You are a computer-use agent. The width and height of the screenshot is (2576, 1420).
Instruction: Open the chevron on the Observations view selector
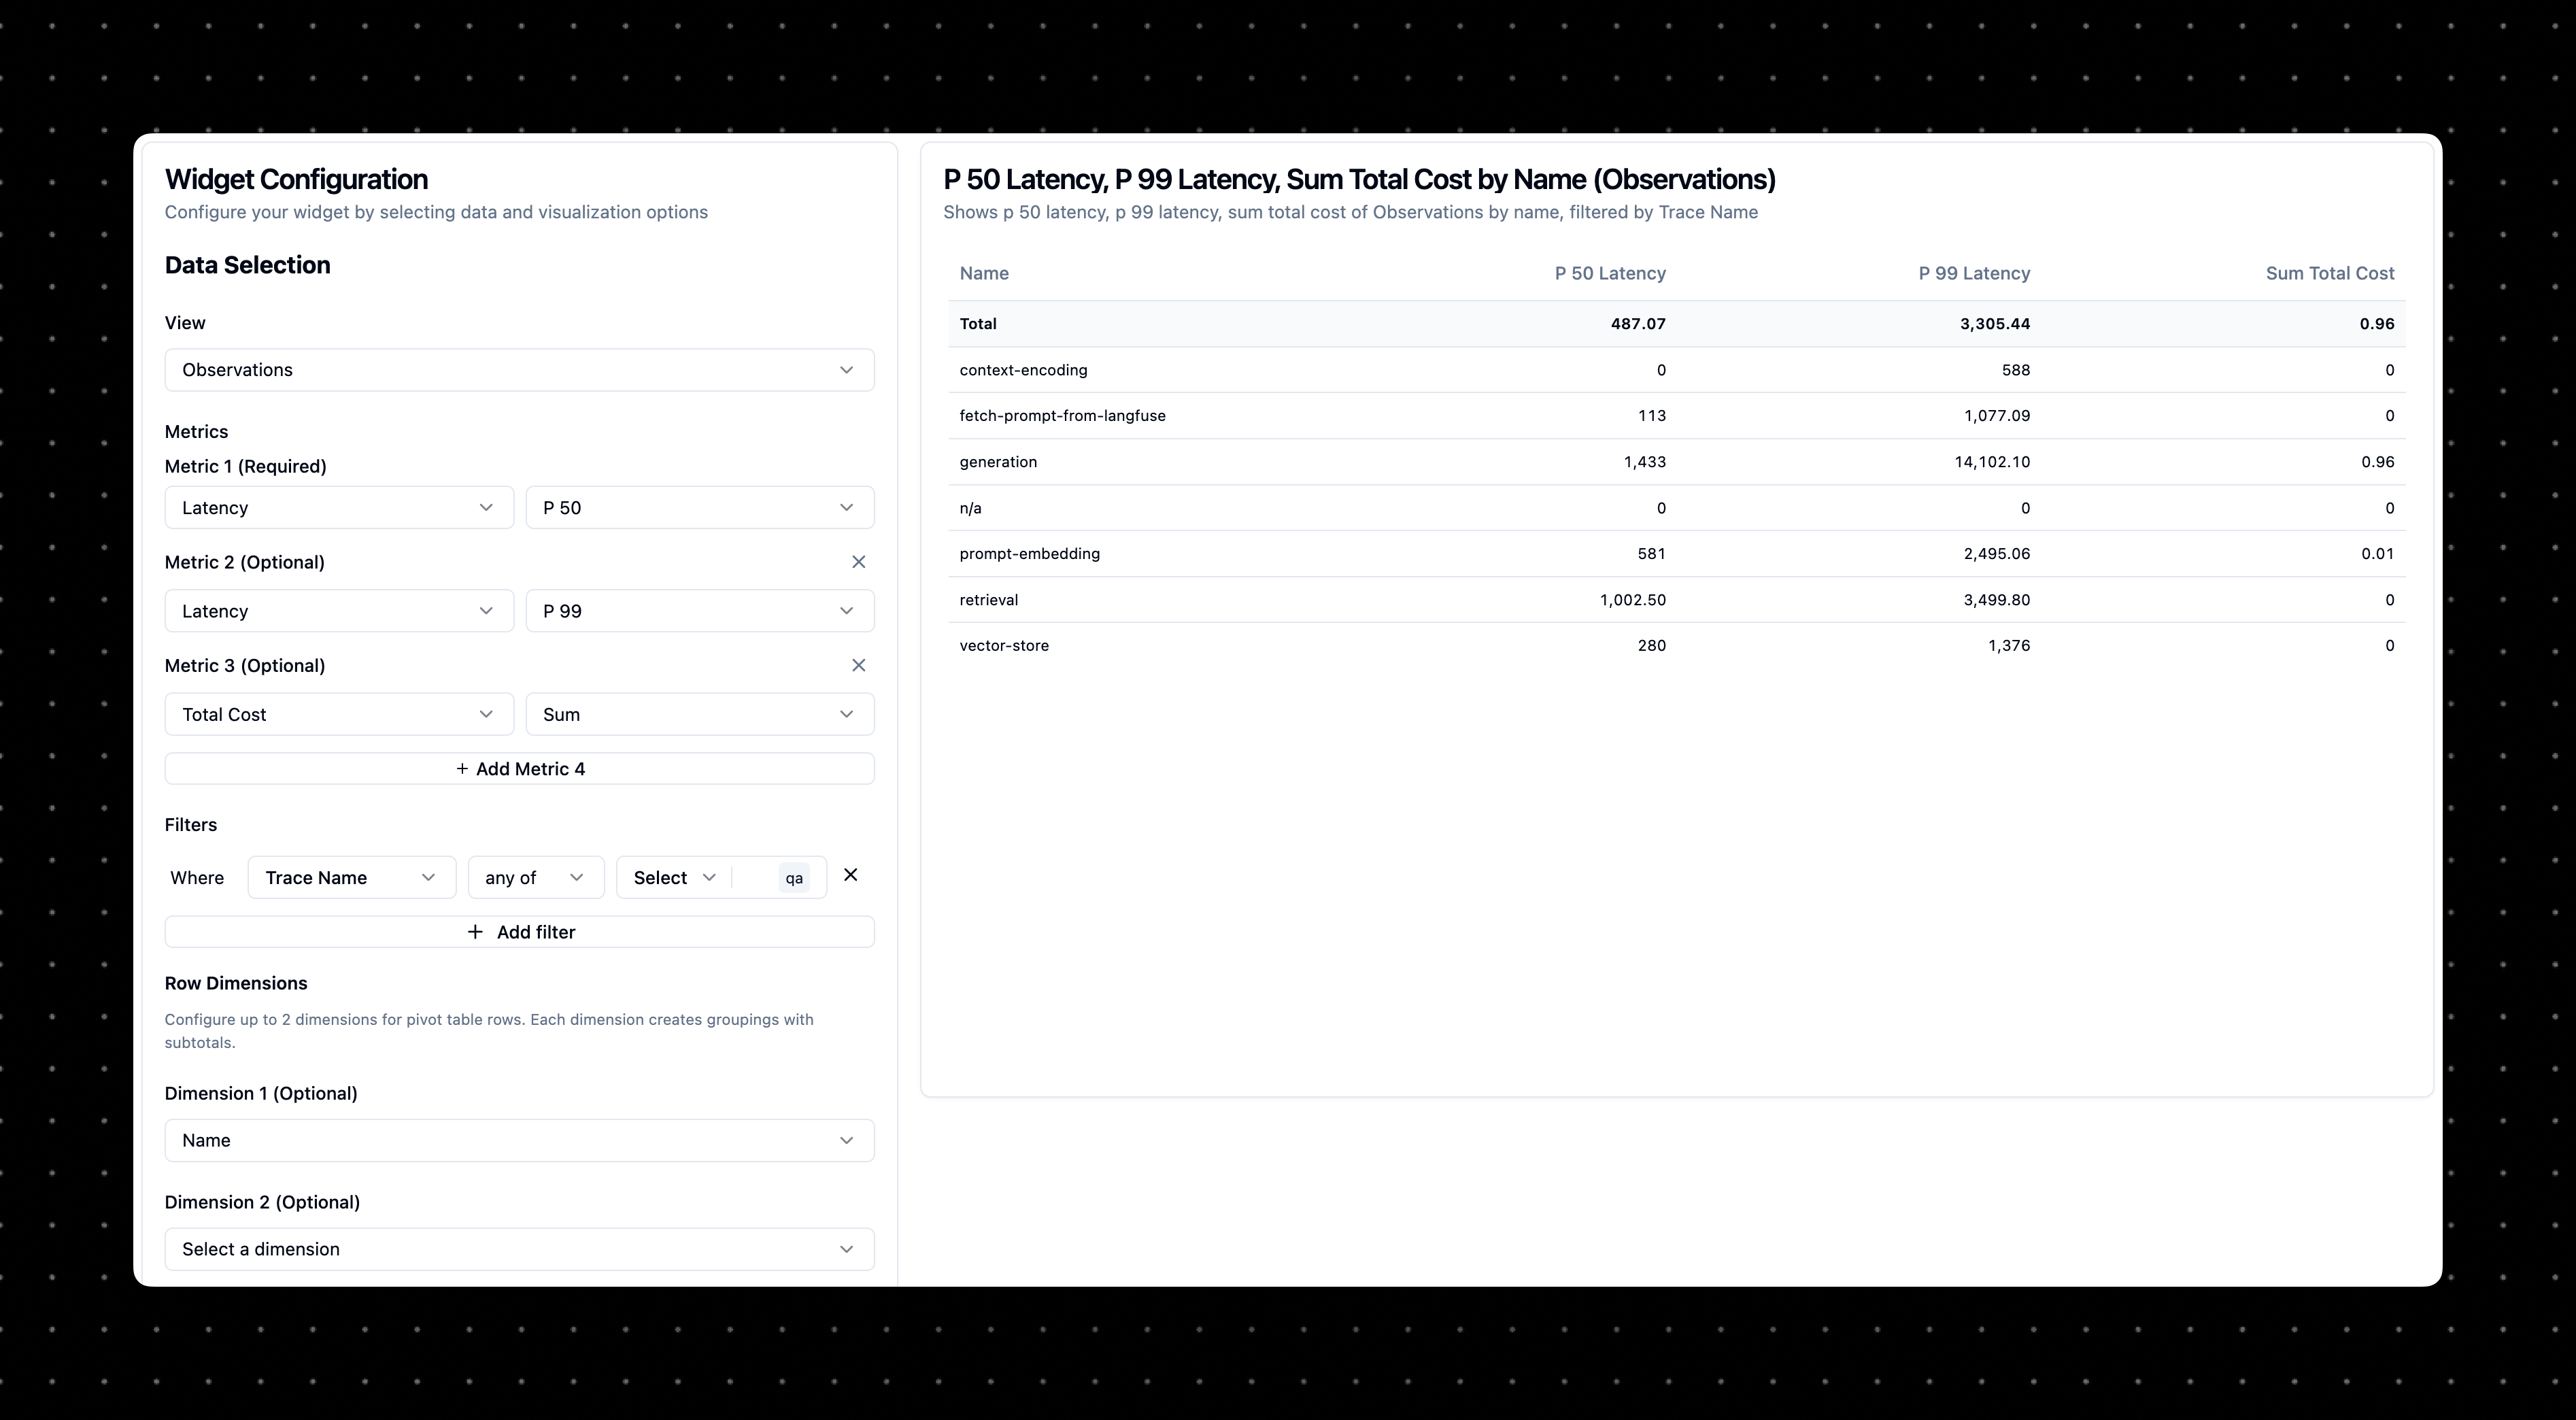pyautogui.click(x=846, y=369)
